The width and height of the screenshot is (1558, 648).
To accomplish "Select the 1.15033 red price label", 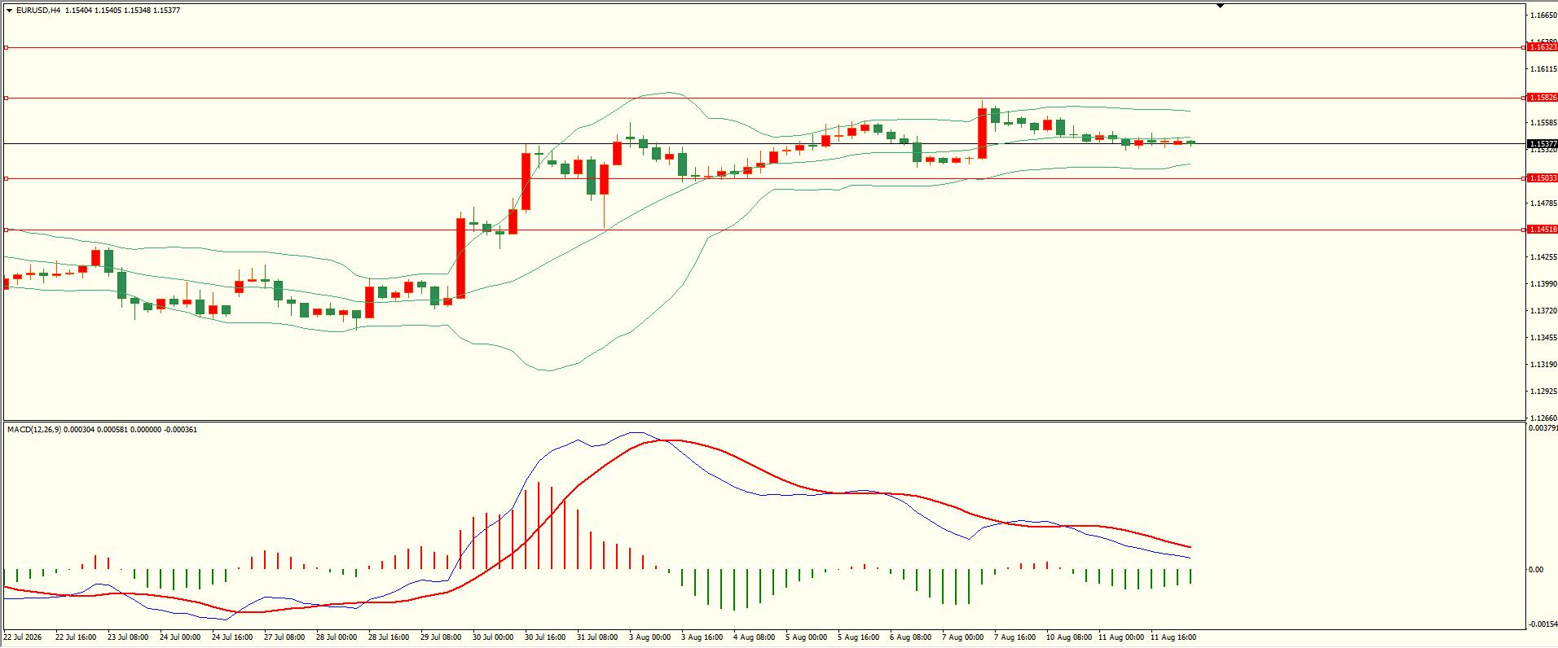I will coord(1542,178).
